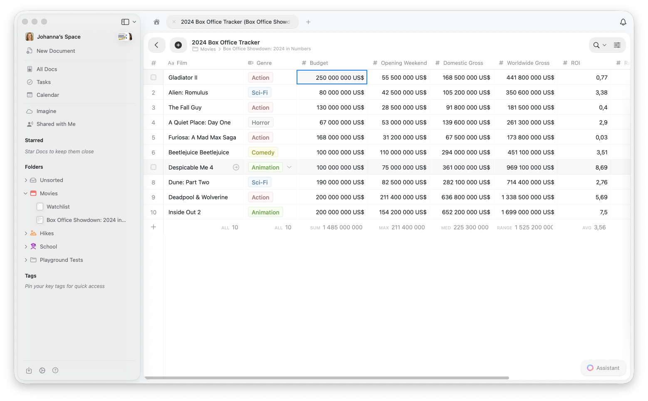This screenshot has height=401, width=648.
Task: Click the round add-record plus button
Action: coord(178,45)
